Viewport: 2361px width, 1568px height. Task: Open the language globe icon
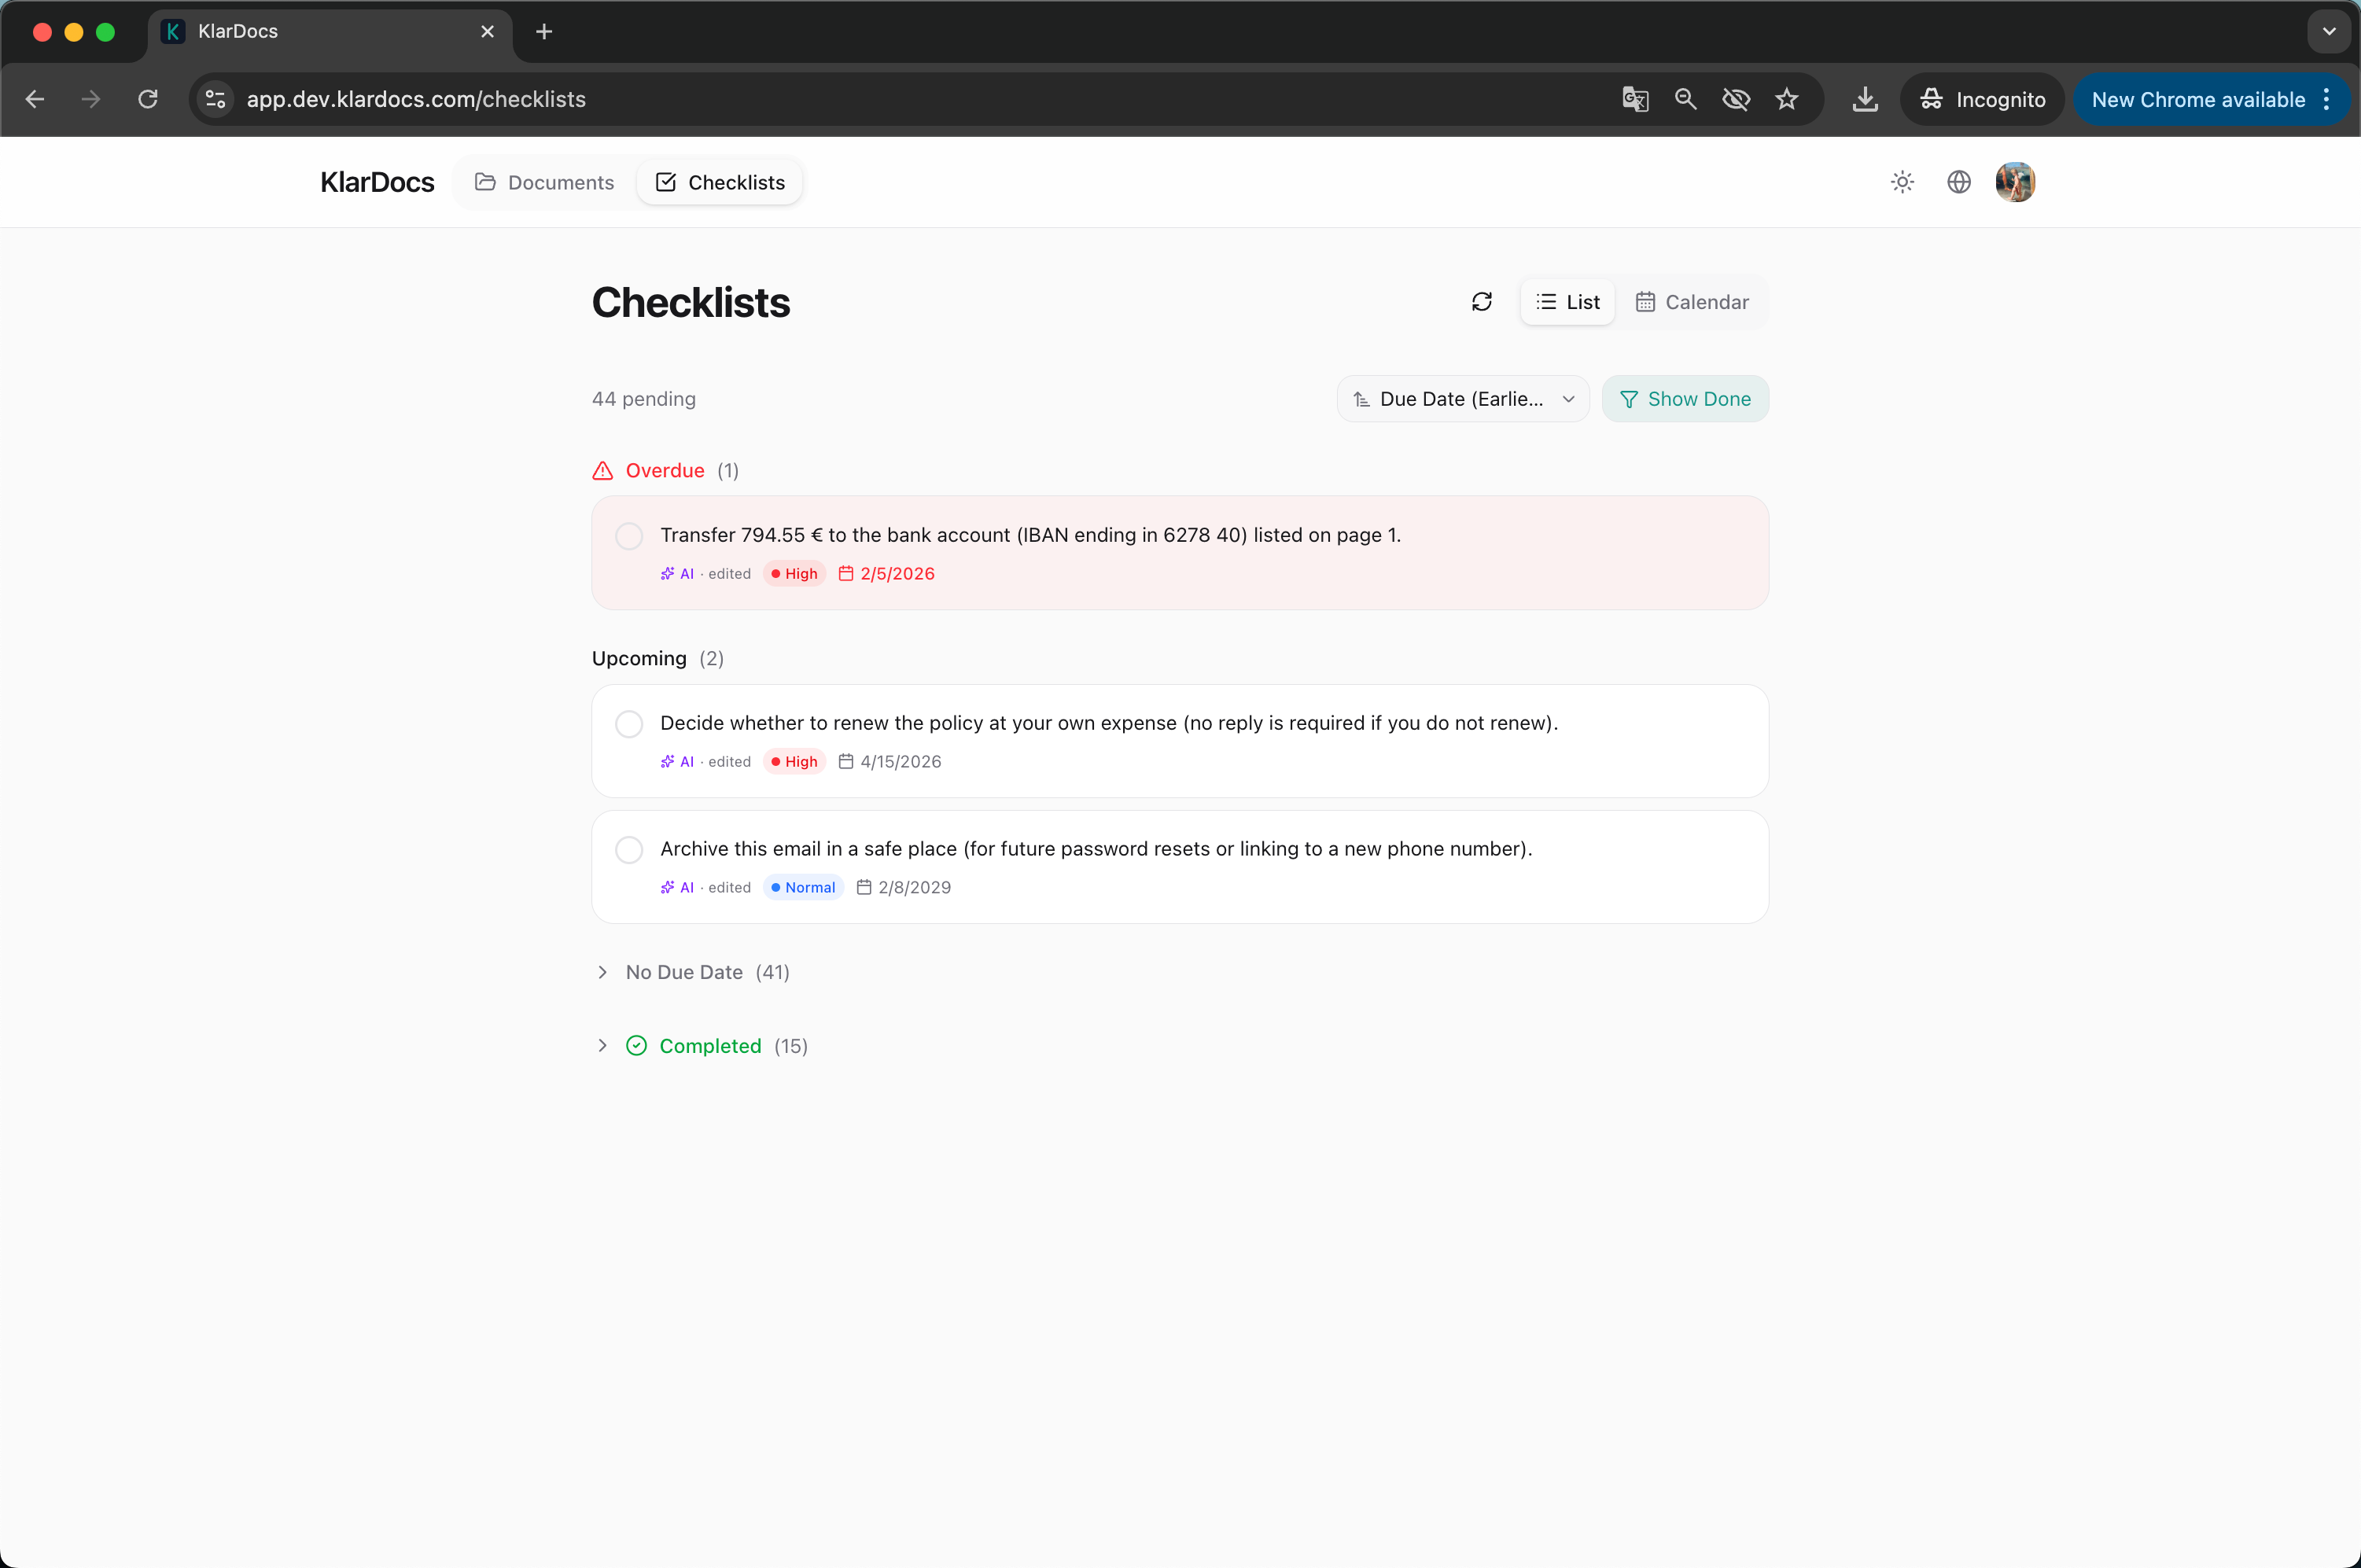(1958, 182)
